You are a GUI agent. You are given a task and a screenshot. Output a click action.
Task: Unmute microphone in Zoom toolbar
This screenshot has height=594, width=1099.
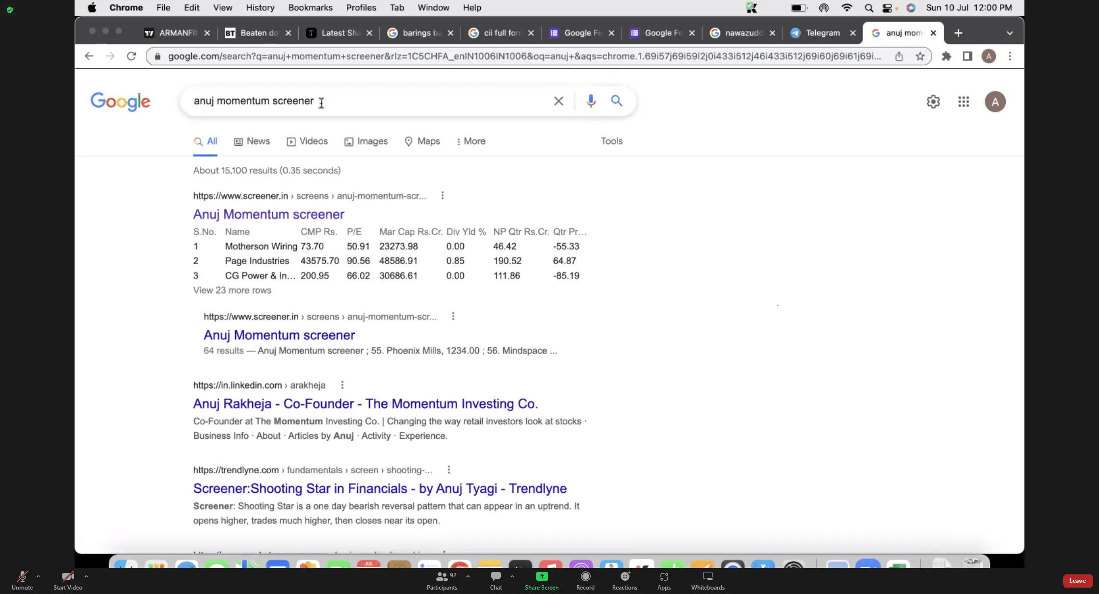click(x=22, y=580)
